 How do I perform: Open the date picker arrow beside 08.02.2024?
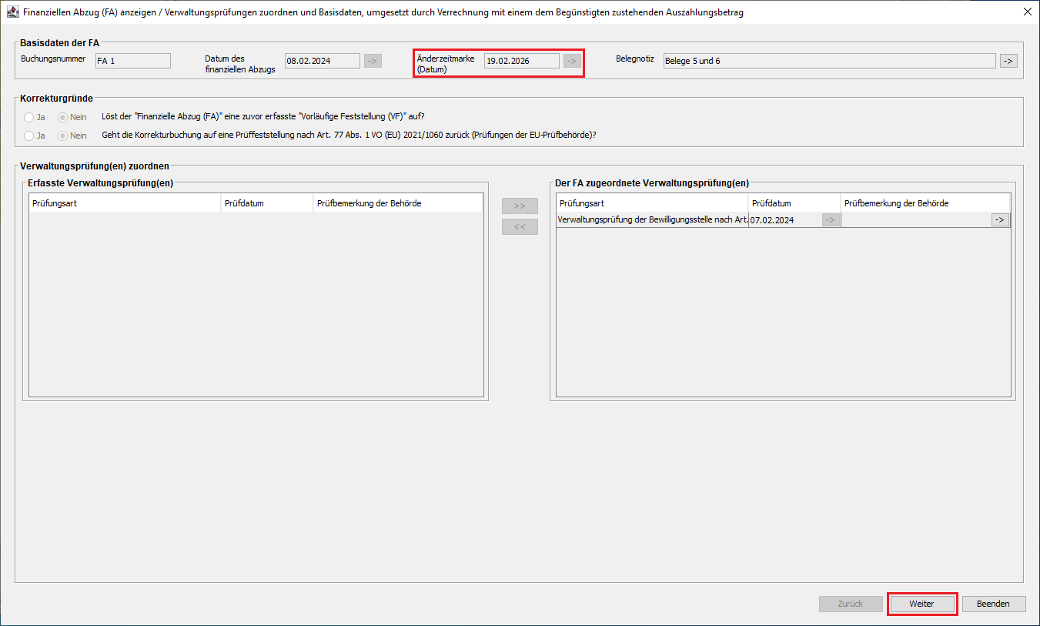(x=373, y=61)
